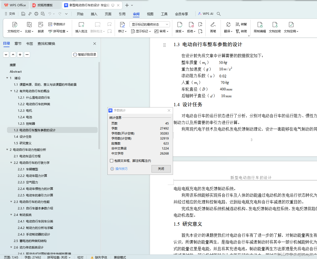Select the 画笔 pen tool
Viewport: 317px width, 259px height.
pyautogui.click(x=213, y=27)
